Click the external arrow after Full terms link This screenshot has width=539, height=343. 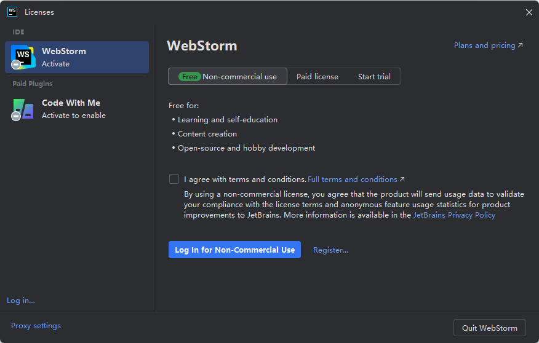tap(402, 179)
